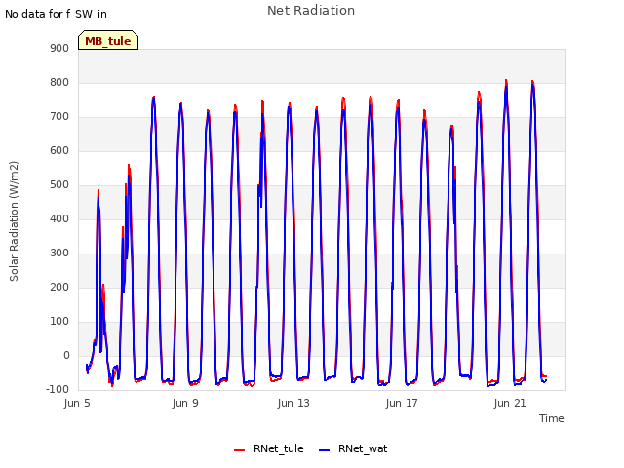Screen dimensions: 624x468
Task: Click the Net Radiation chart title
Action: tap(311, 11)
